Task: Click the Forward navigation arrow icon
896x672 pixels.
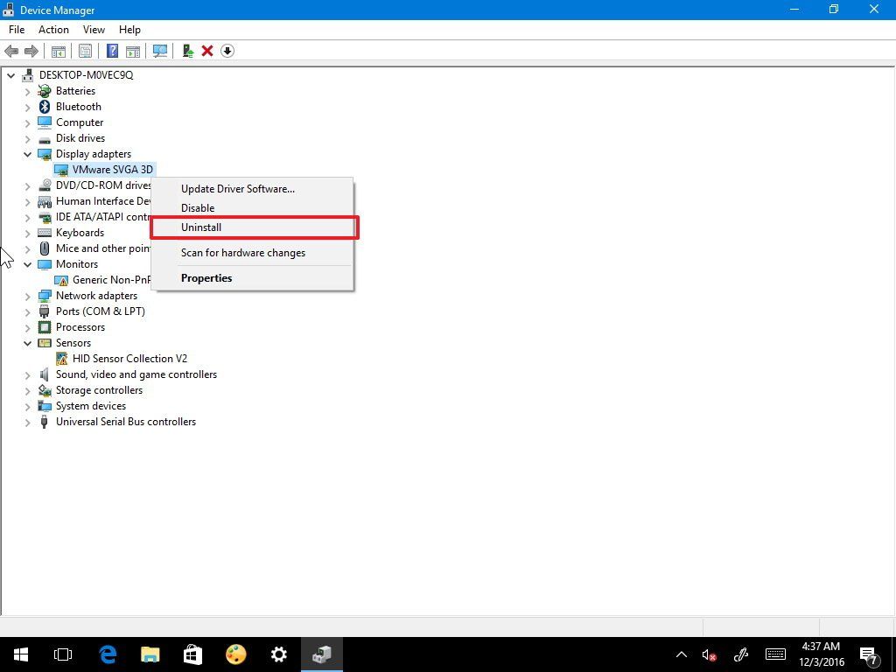Action: (32, 51)
